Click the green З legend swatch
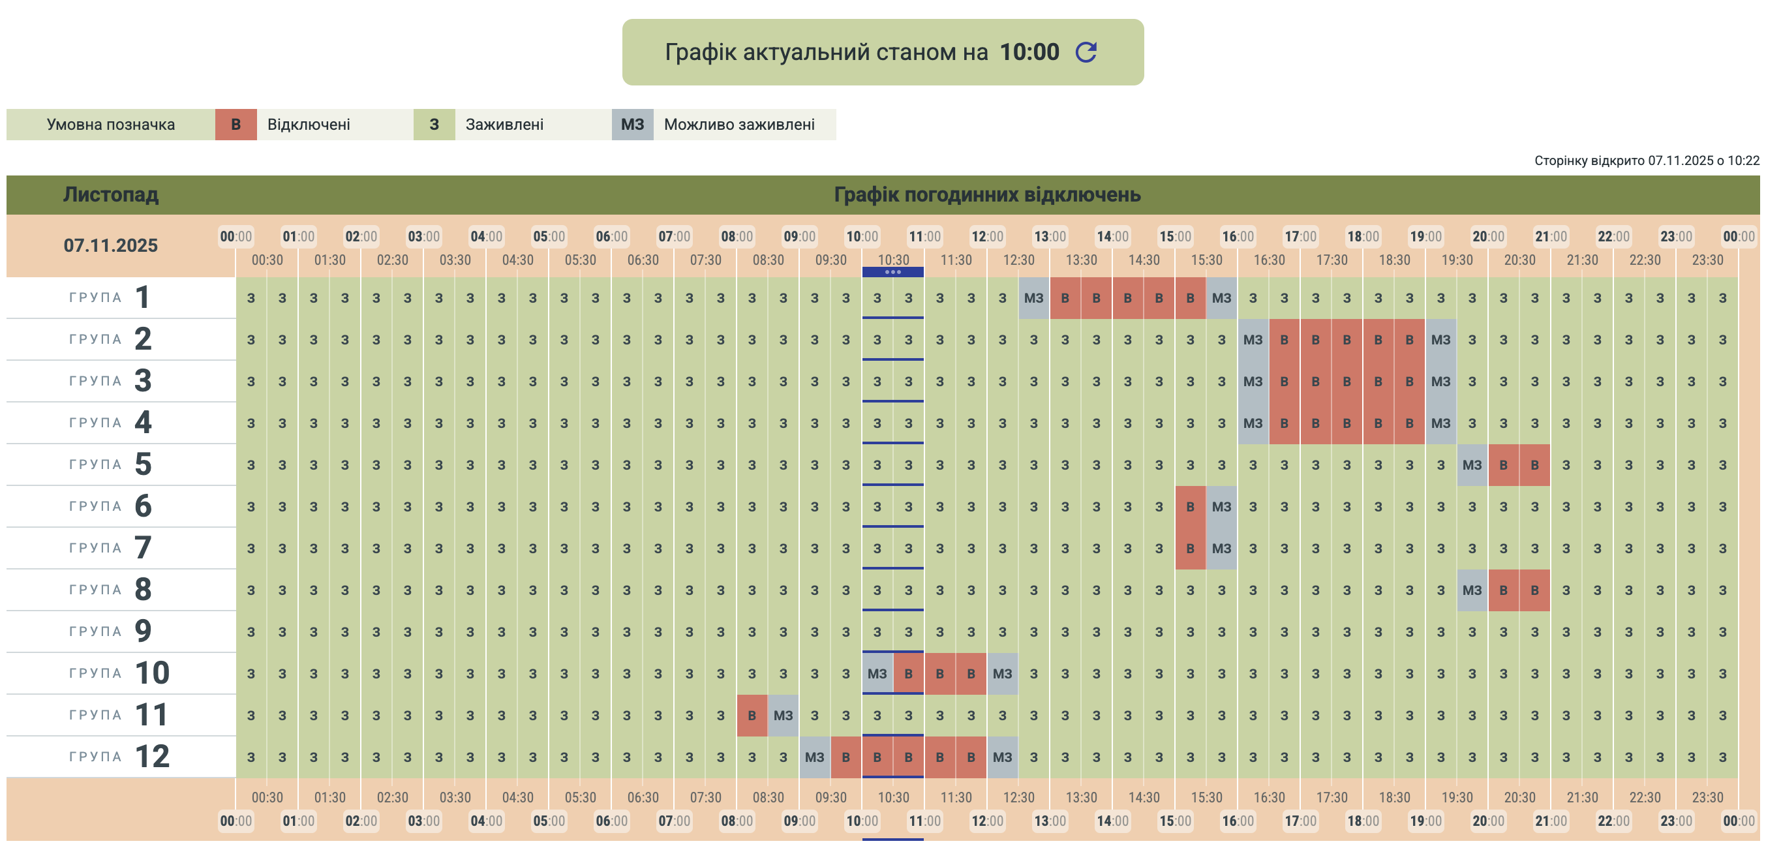Screen dimensions: 1766x850 click(433, 125)
